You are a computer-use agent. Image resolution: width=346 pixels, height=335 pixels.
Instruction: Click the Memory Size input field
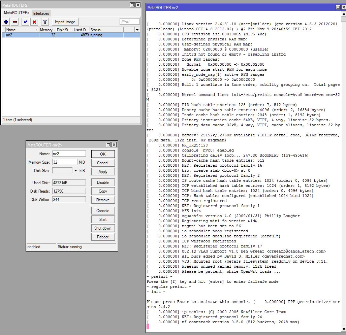[x=64, y=162]
